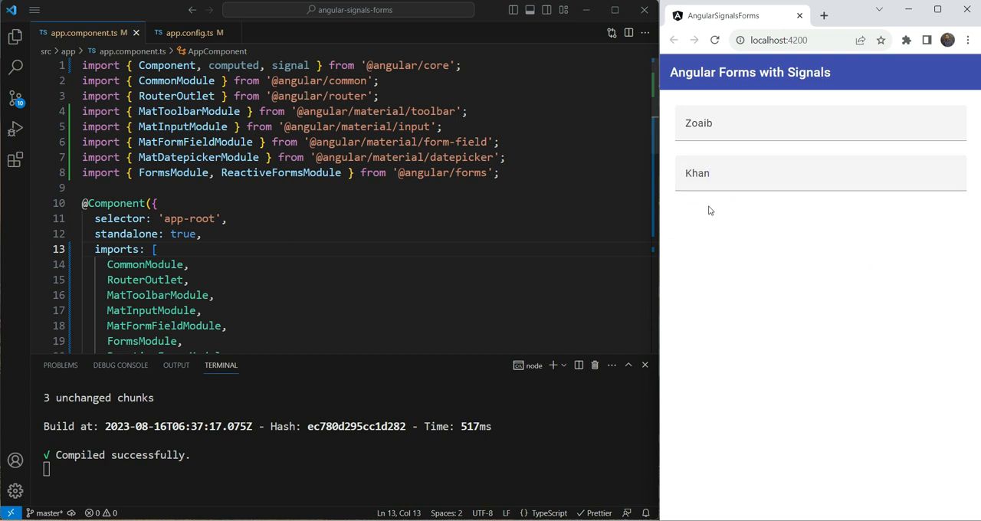The width and height of the screenshot is (981, 521).
Task: Open the Extensions view
Action: point(15,159)
